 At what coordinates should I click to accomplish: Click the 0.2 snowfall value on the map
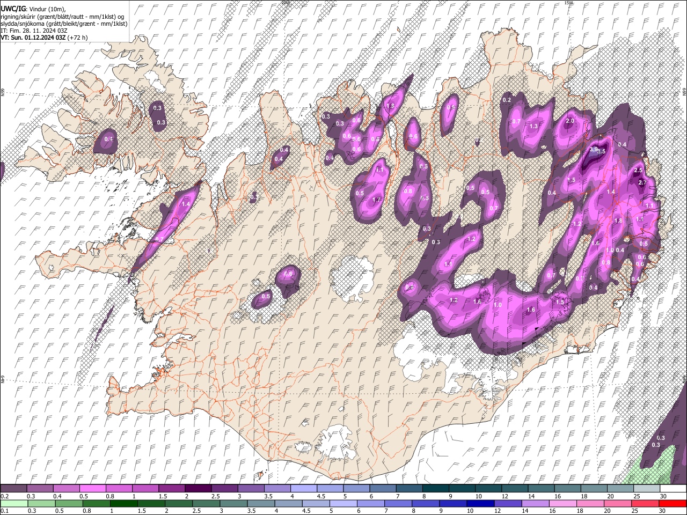coord(507,100)
